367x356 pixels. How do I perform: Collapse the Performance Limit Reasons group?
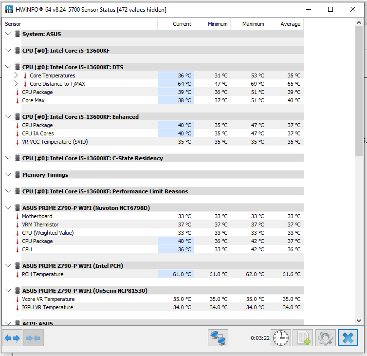coord(8,191)
